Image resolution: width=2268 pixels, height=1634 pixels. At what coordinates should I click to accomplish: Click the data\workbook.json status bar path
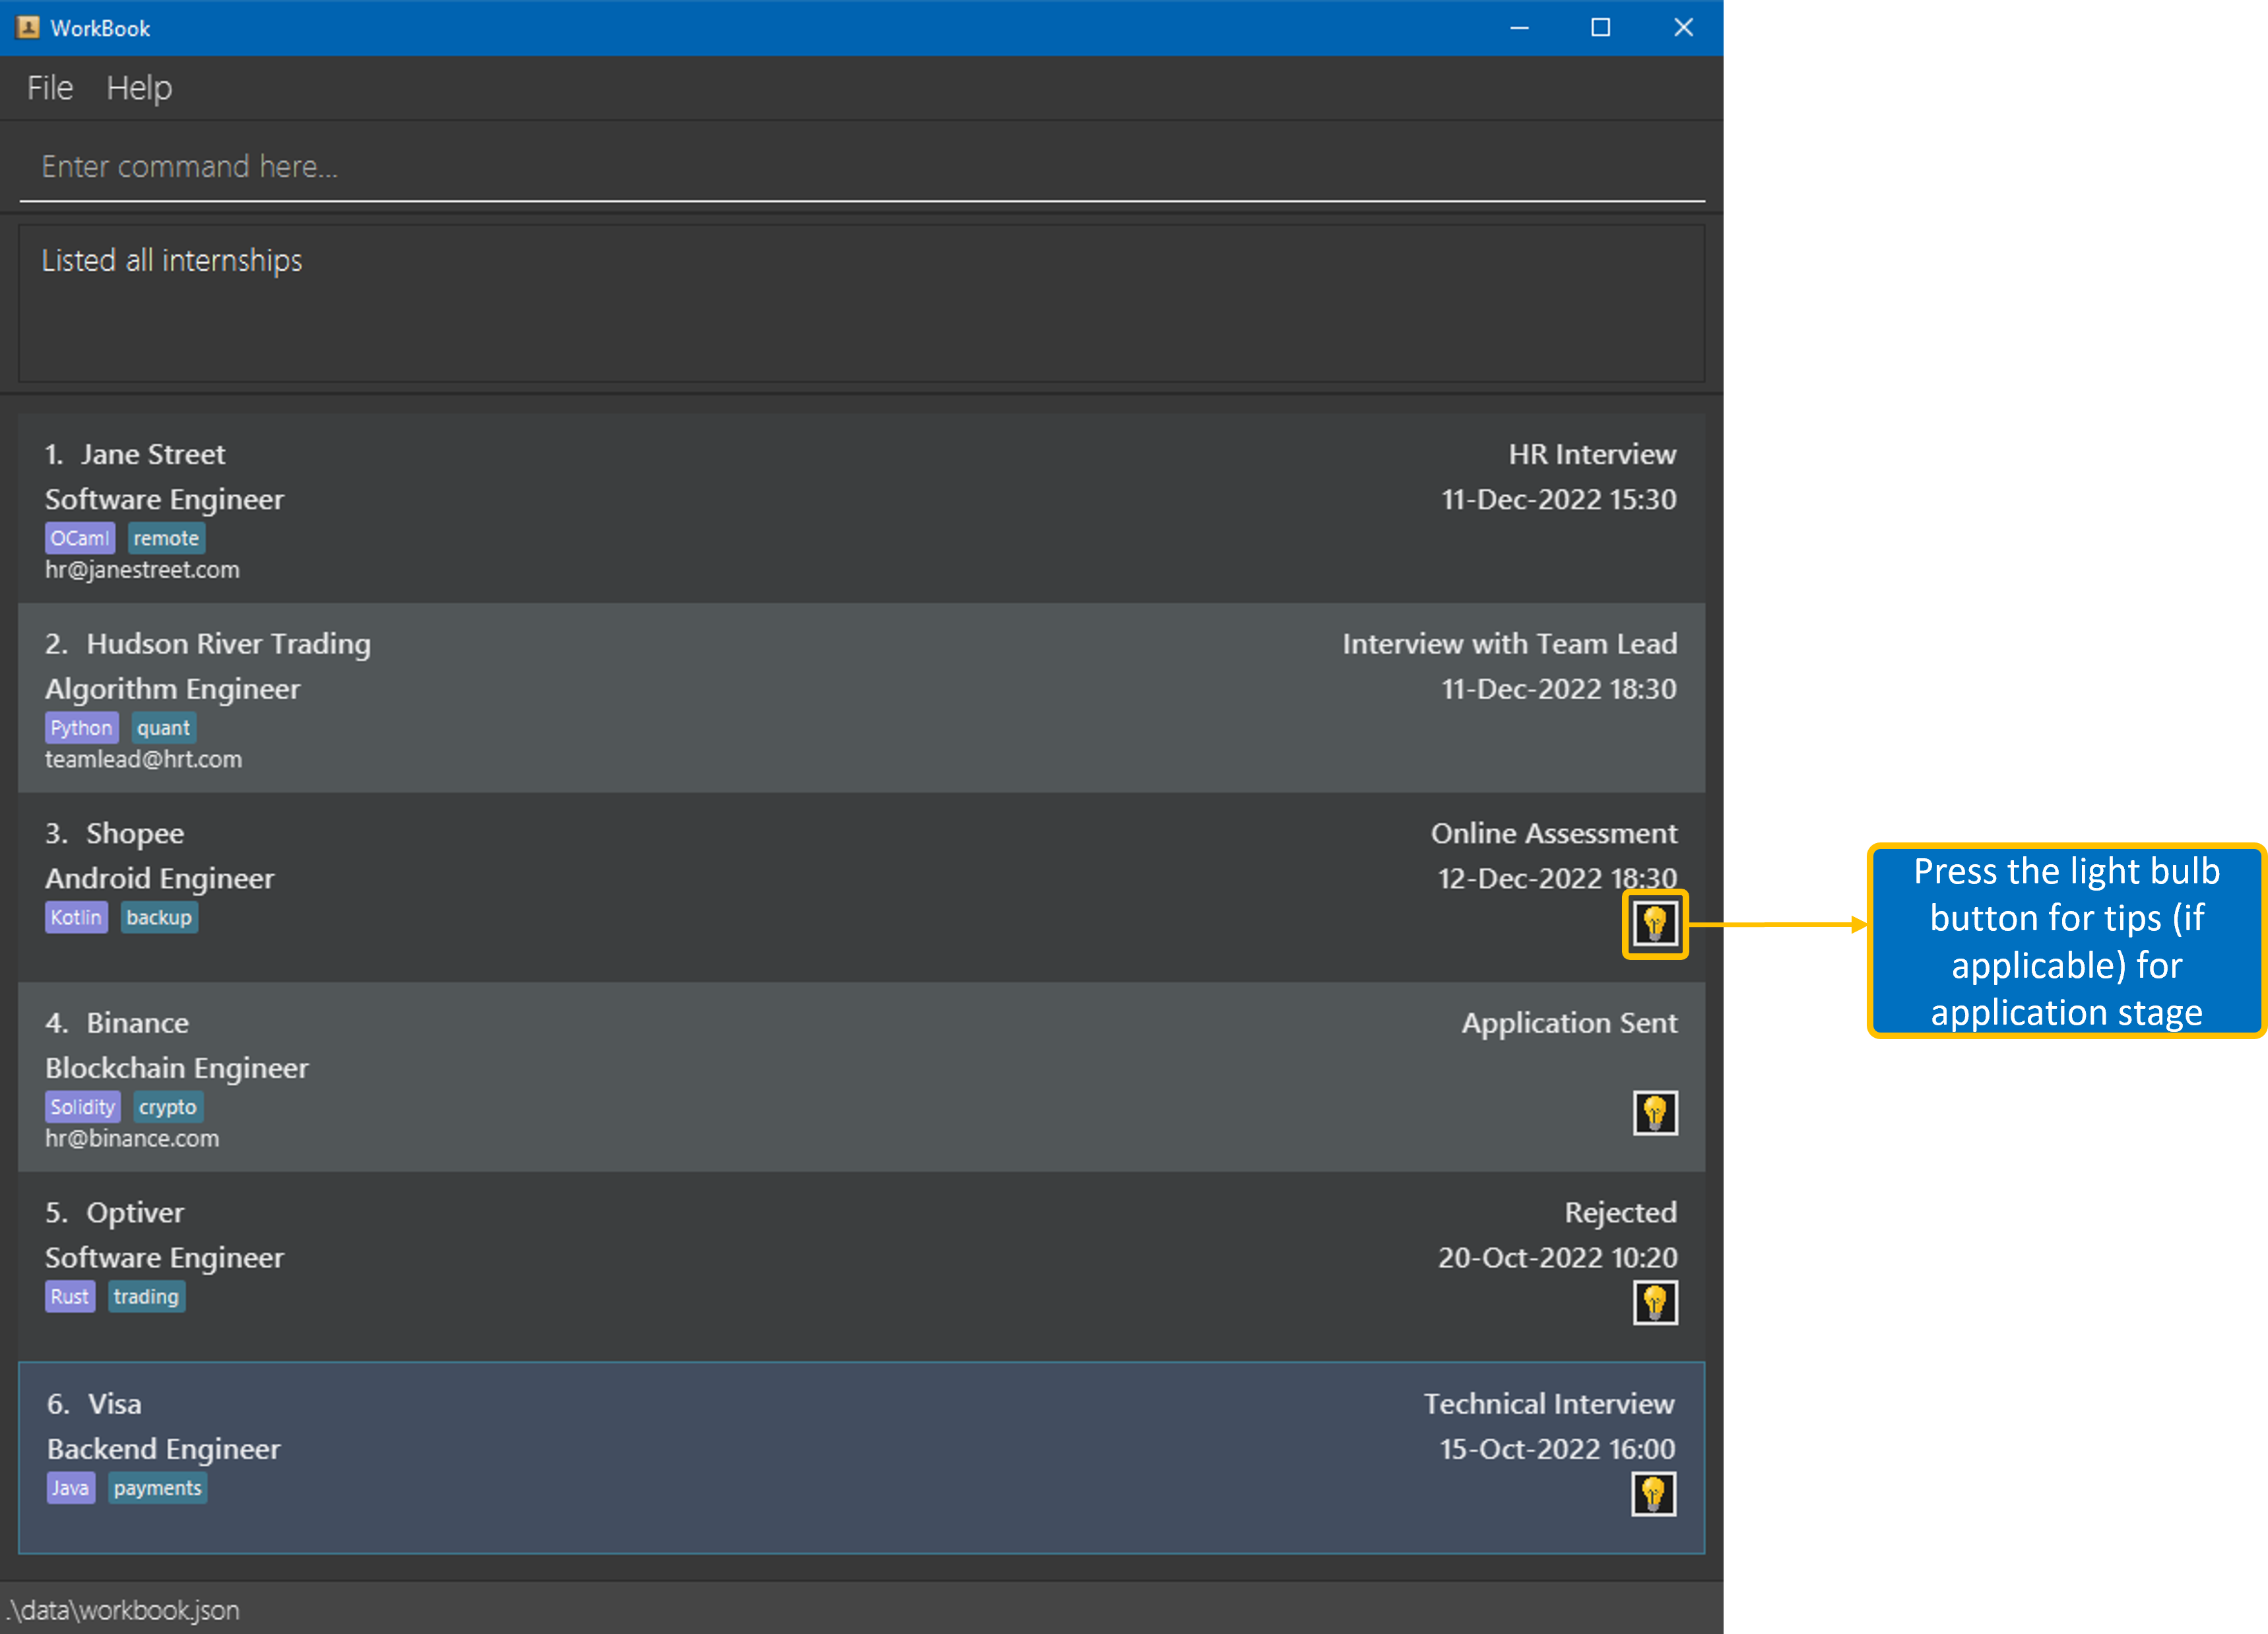coord(124,1610)
